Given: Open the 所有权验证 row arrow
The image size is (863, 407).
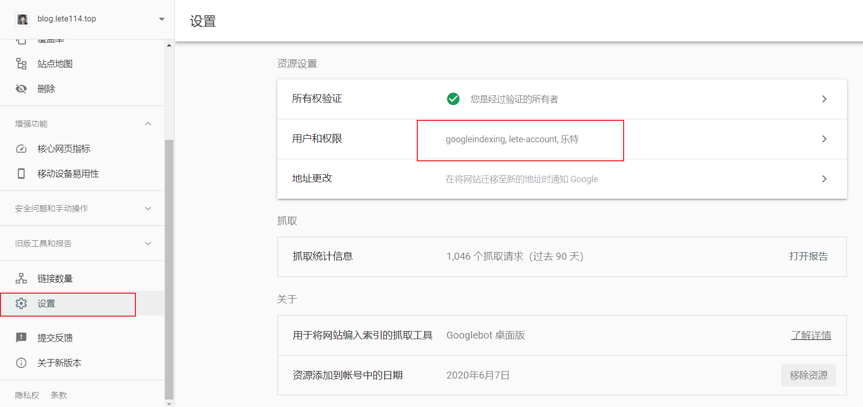Looking at the screenshot, I should (x=824, y=99).
